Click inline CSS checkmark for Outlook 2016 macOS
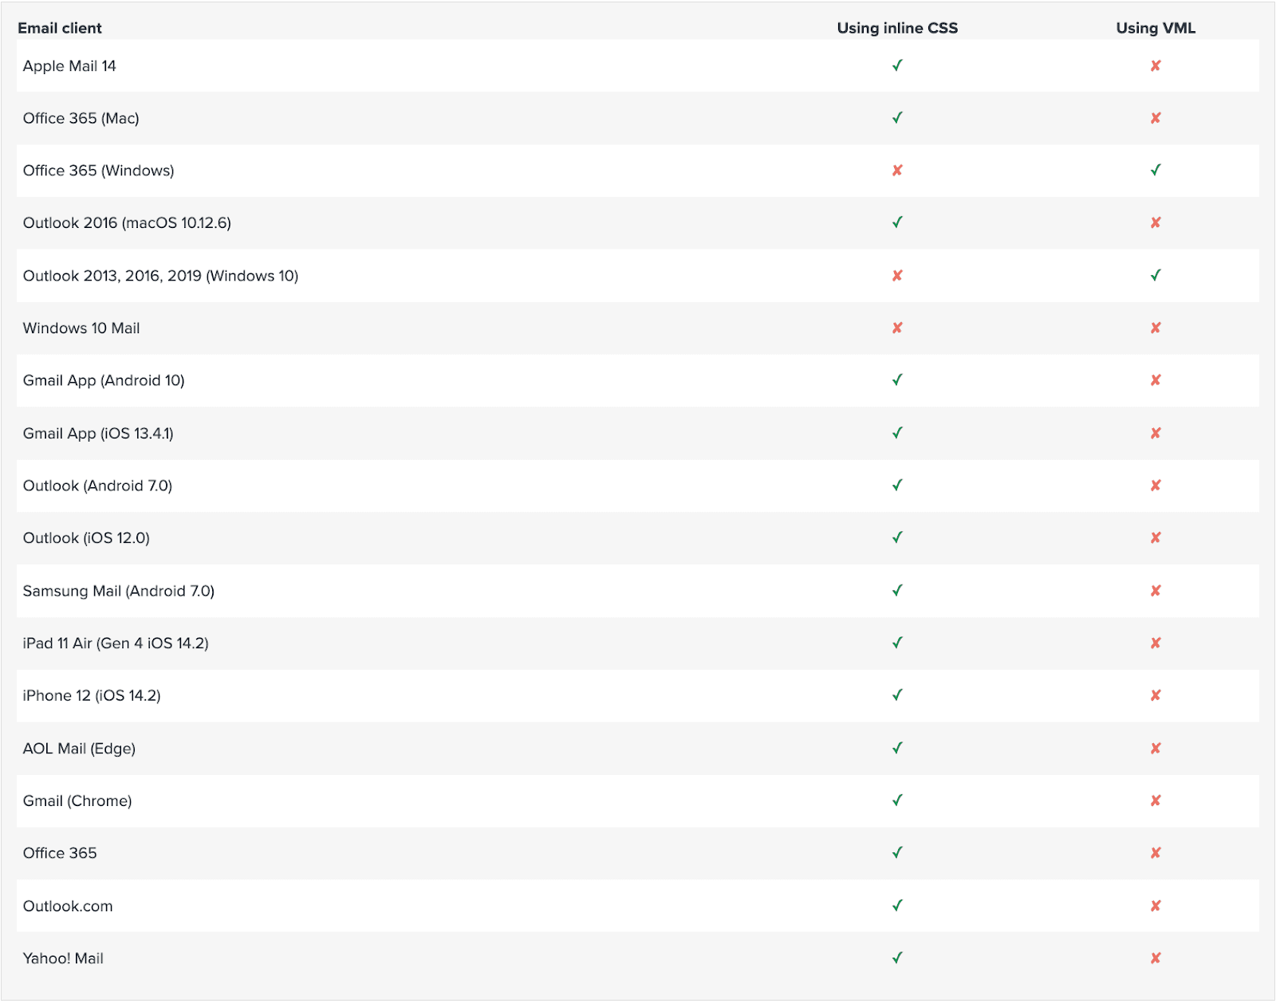This screenshot has height=1003, width=1276. pos(897,222)
